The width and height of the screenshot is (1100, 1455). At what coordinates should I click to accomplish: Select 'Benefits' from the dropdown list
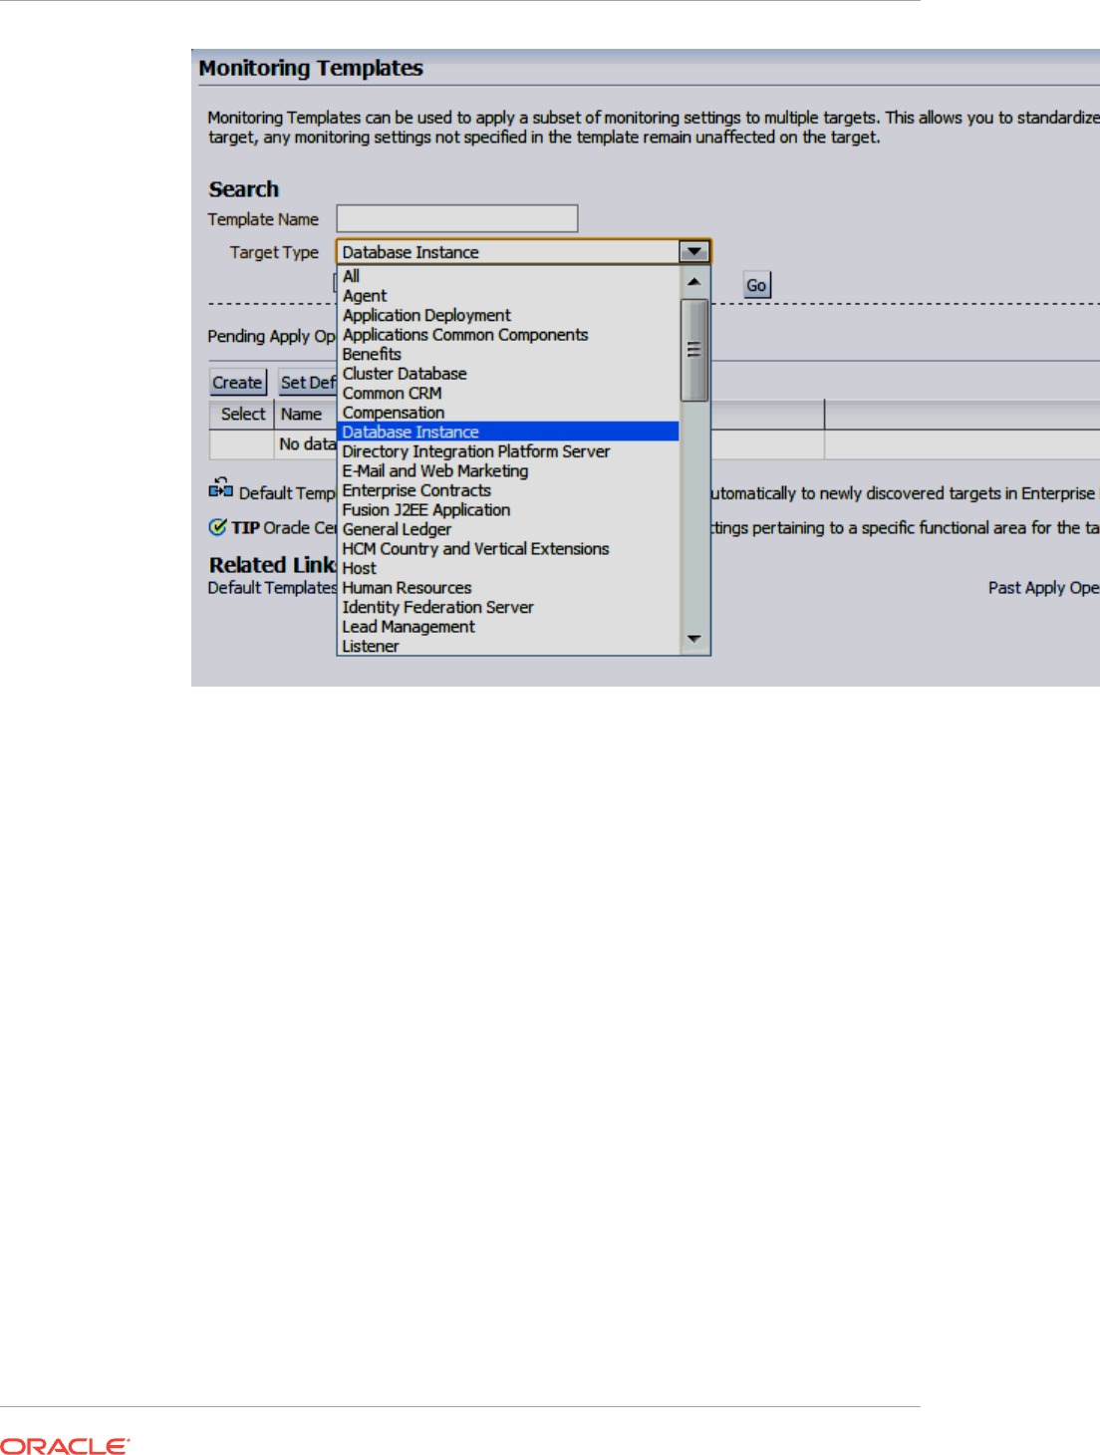tap(509, 354)
